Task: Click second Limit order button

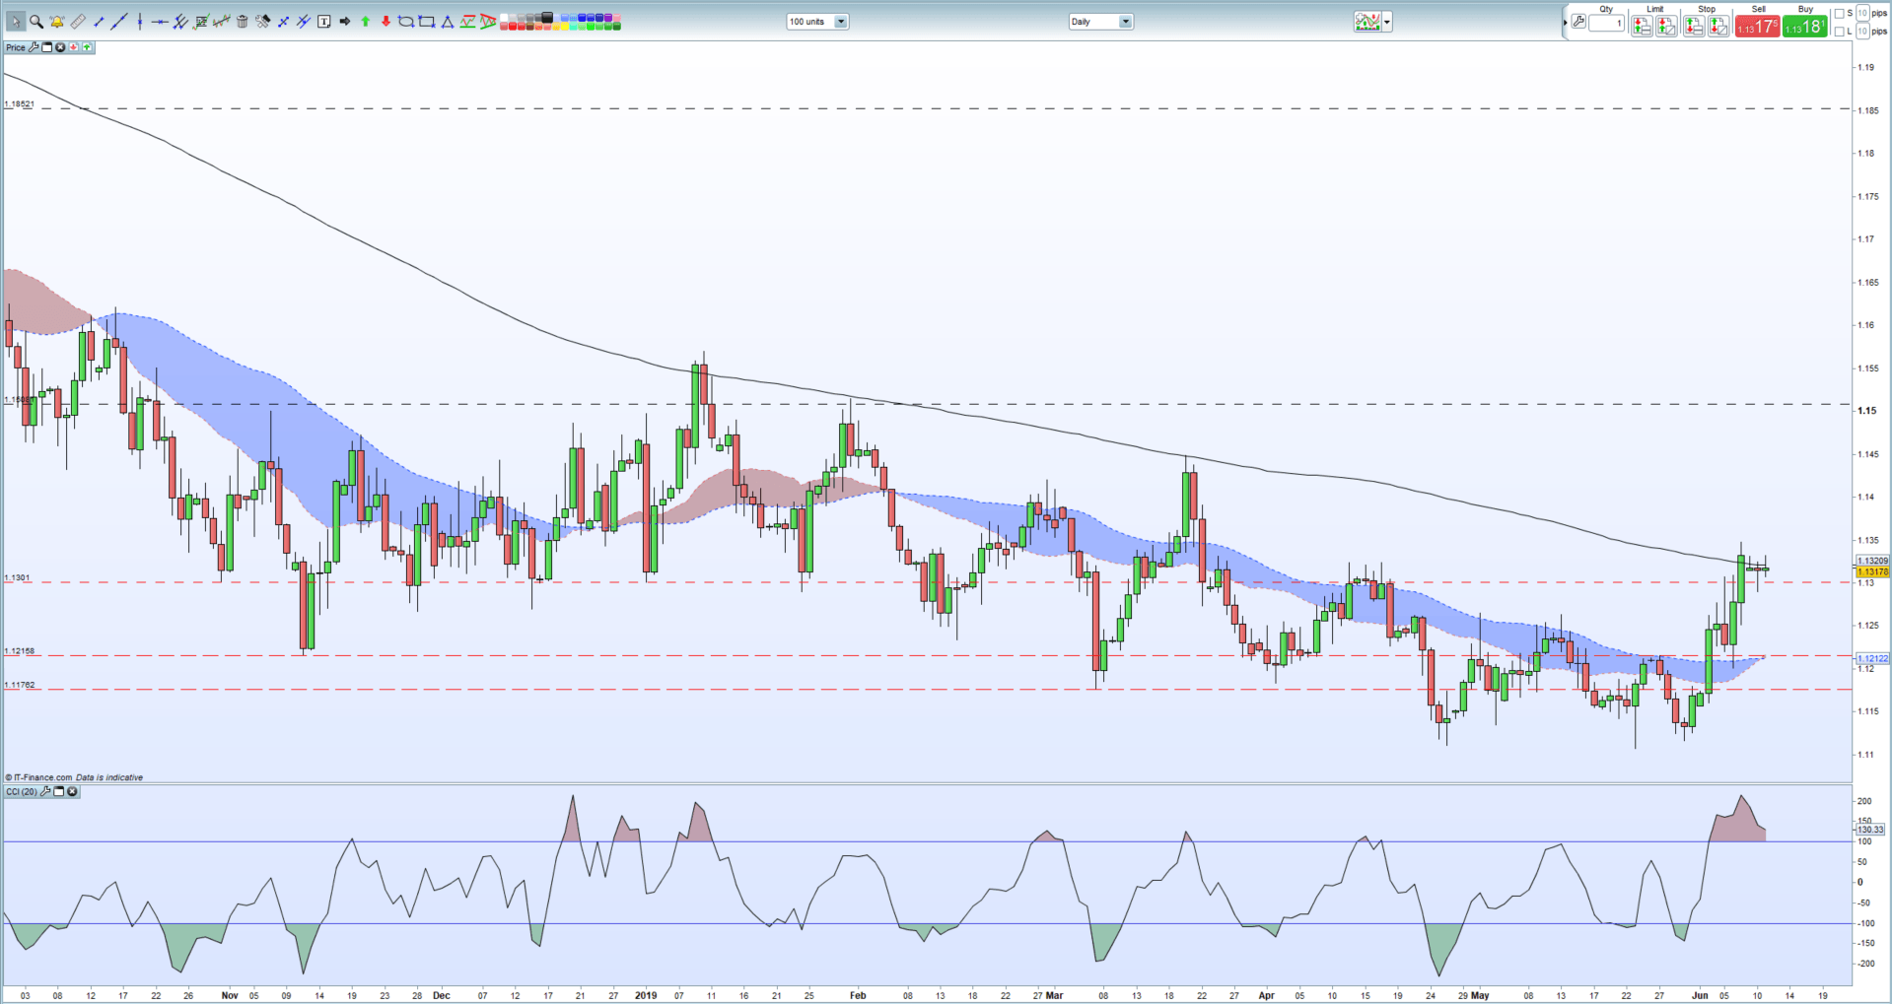Action: pyautogui.click(x=1666, y=26)
